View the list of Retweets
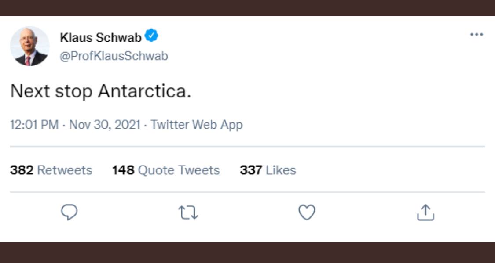 click(x=65, y=170)
